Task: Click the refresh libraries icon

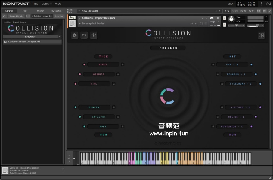Action: click(4, 16)
